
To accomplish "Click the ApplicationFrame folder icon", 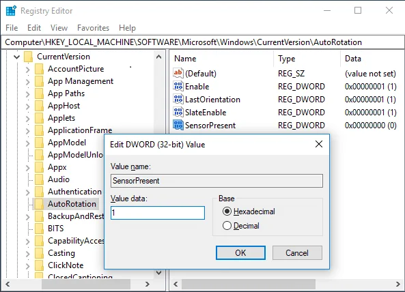I will [x=39, y=130].
